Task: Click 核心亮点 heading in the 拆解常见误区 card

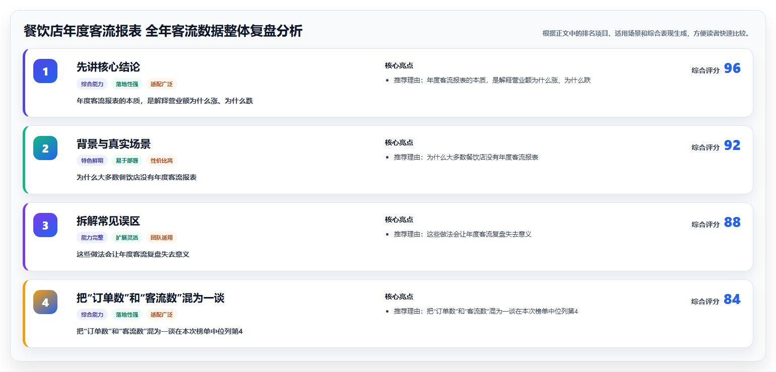Action: [x=399, y=219]
